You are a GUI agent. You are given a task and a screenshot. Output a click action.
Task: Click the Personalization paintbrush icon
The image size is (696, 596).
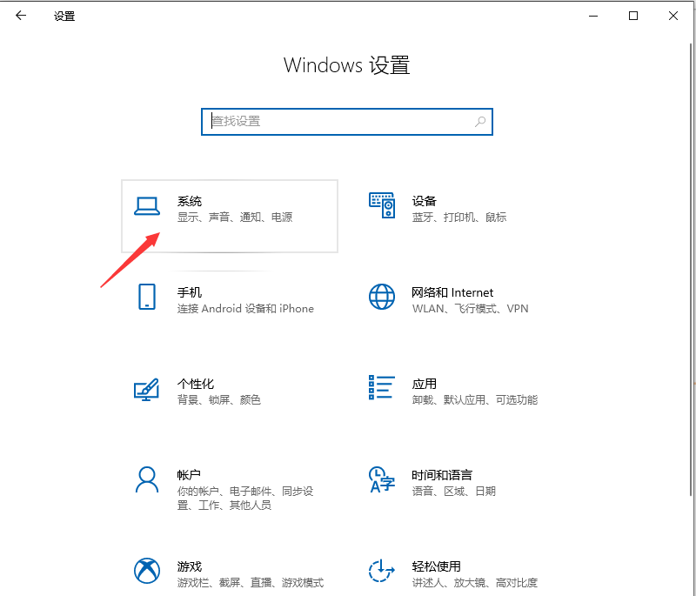(147, 389)
